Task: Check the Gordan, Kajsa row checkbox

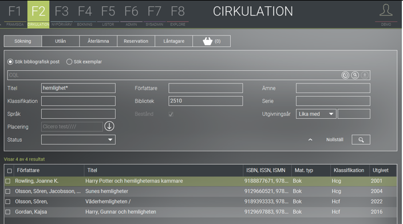Action: [x=8, y=212]
